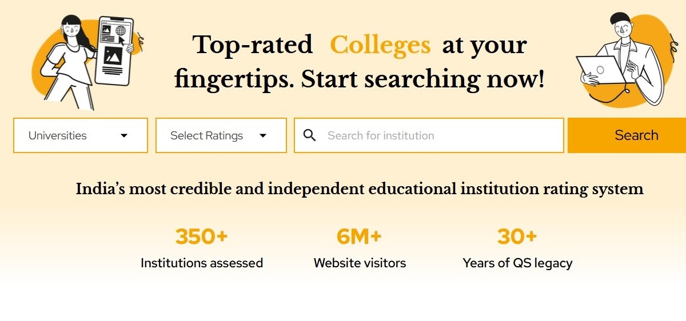The height and width of the screenshot is (321, 686).
Task: Click the orange Search button
Action: [x=627, y=135]
